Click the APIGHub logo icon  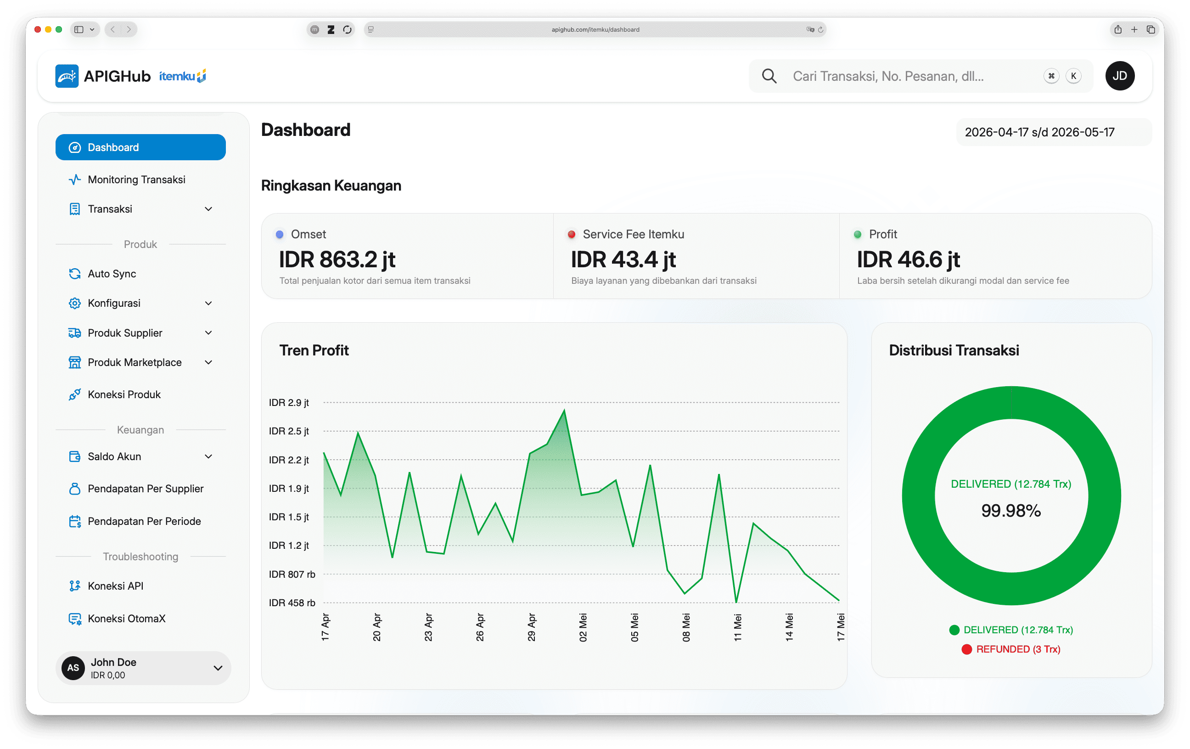(x=67, y=76)
